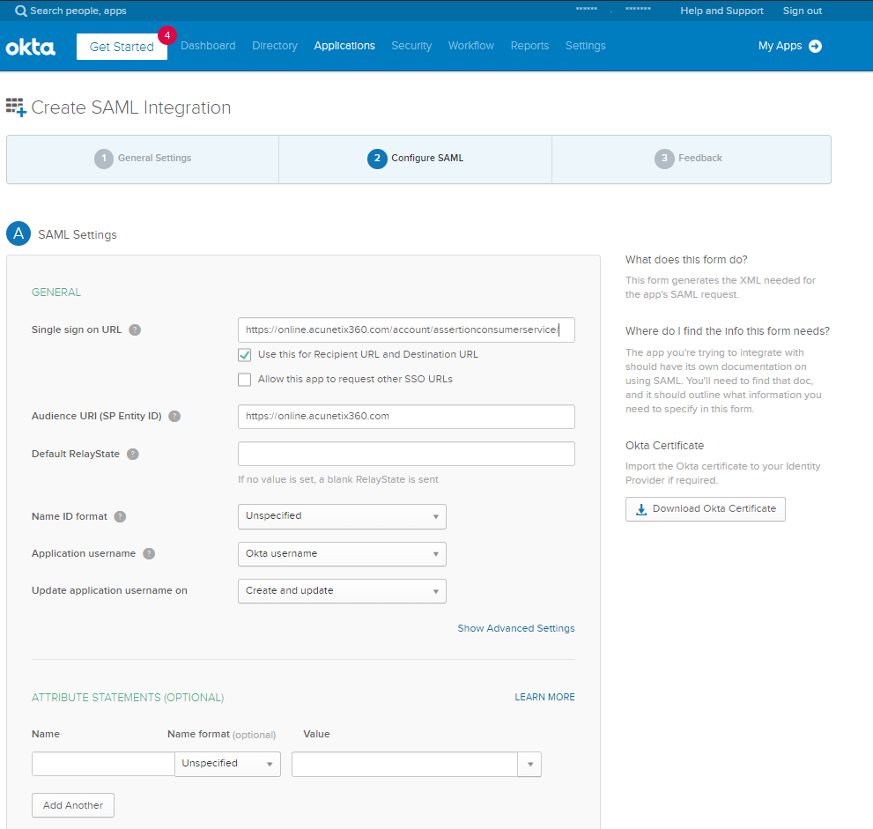Image resolution: width=873 pixels, height=829 pixels.
Task: Click the Get Started button
Action: (x=122, y=47)
